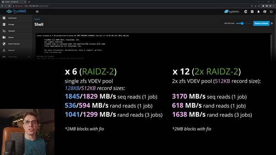Open Dashboard in the sidebar
This screenshot has height=155, width=276.
pyautogui.click(x=16, y=18)
